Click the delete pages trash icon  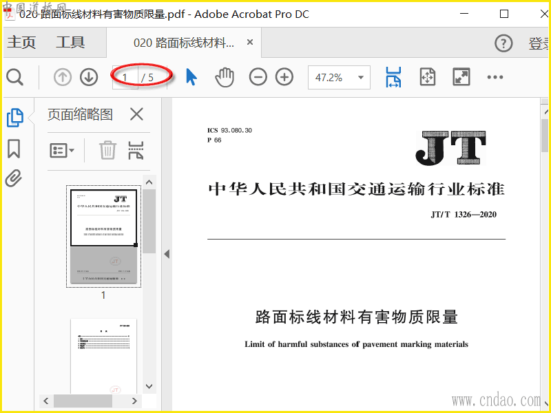[x=107, y=150]
